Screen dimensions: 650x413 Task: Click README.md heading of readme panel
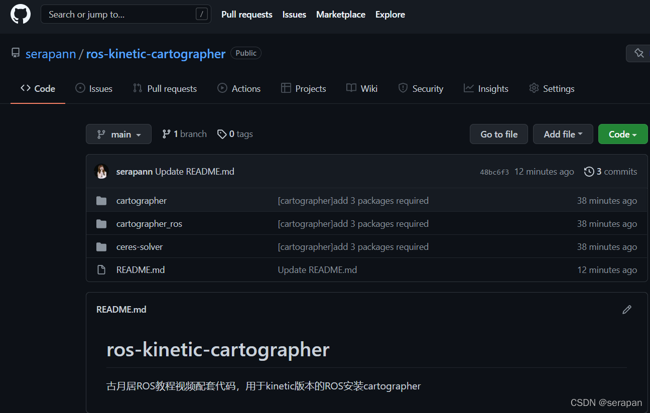[121, 310]
